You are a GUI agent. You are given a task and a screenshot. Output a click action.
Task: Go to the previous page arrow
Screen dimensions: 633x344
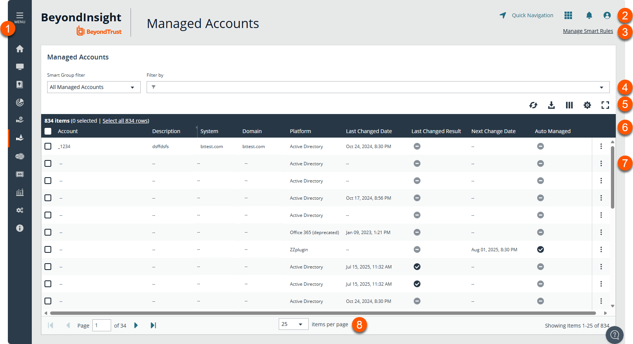(68, 325)
